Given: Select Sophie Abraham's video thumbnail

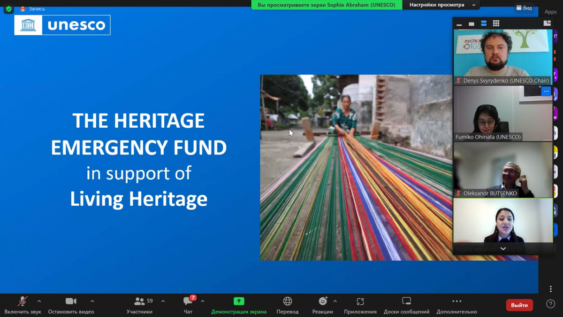Looking at the screenshot, I should pos(503,226).
